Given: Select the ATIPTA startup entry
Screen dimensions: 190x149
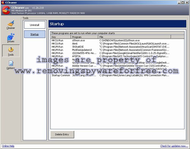Looking at the screenshot, I should tap(117, 56).
